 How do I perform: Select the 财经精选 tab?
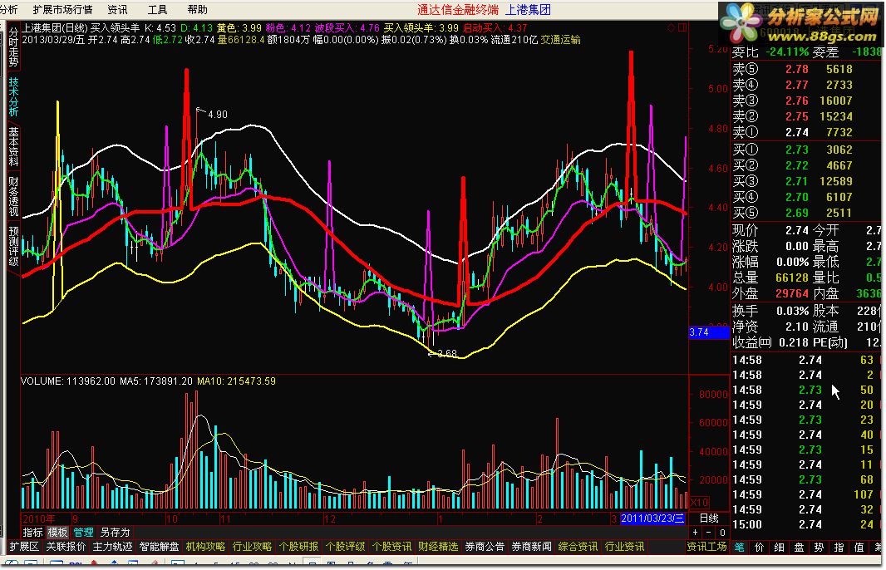click(439, 546)
